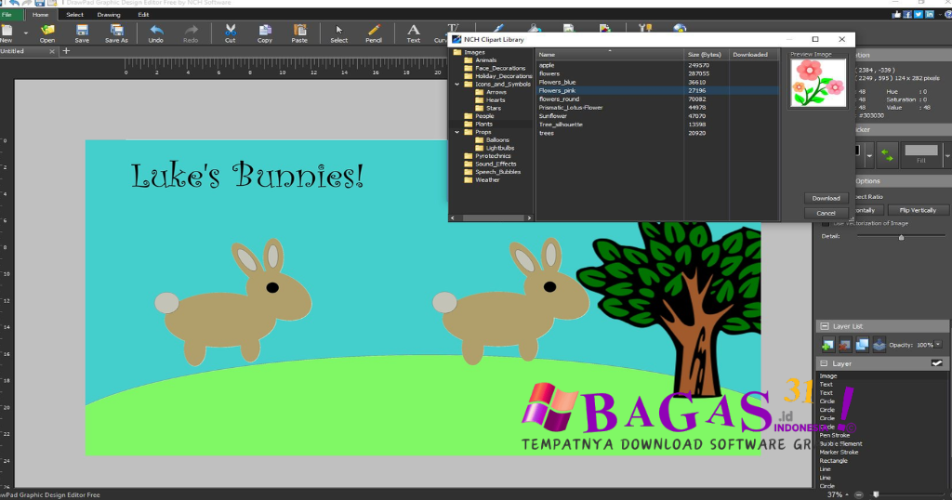
Task: Collapse the Layer List panel
Action: (825, 326)
